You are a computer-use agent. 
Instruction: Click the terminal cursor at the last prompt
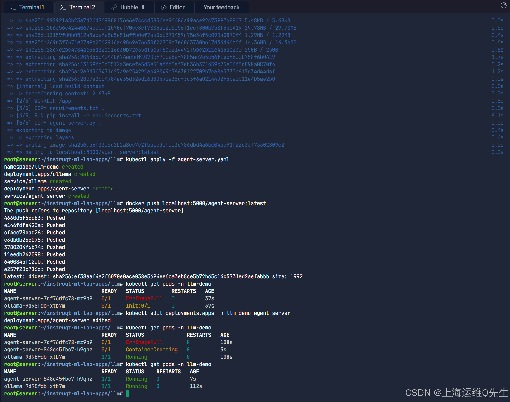coord(127,393)
